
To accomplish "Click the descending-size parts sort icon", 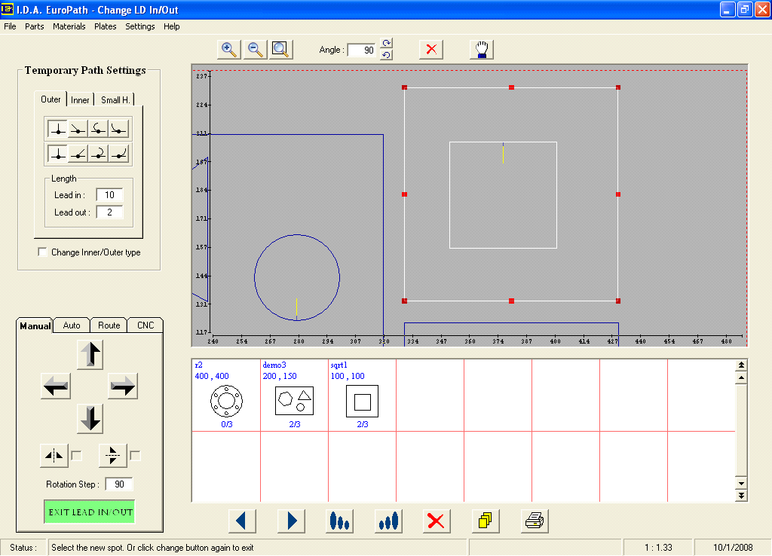I will click(x=339, y=521).
